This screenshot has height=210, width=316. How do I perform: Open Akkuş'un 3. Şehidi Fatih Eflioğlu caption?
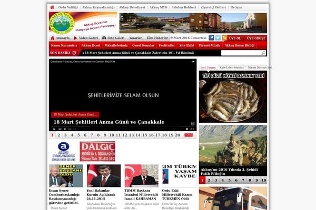coord(229,172)
